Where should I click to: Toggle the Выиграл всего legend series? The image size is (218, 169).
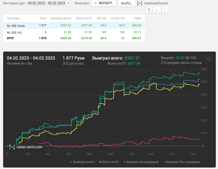83,162
